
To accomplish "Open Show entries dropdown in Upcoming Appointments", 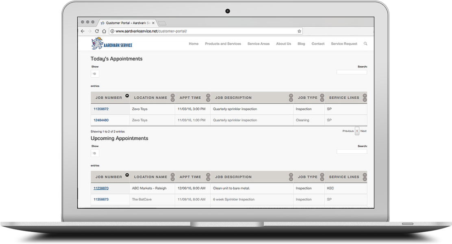I will [x=95, y=153].
